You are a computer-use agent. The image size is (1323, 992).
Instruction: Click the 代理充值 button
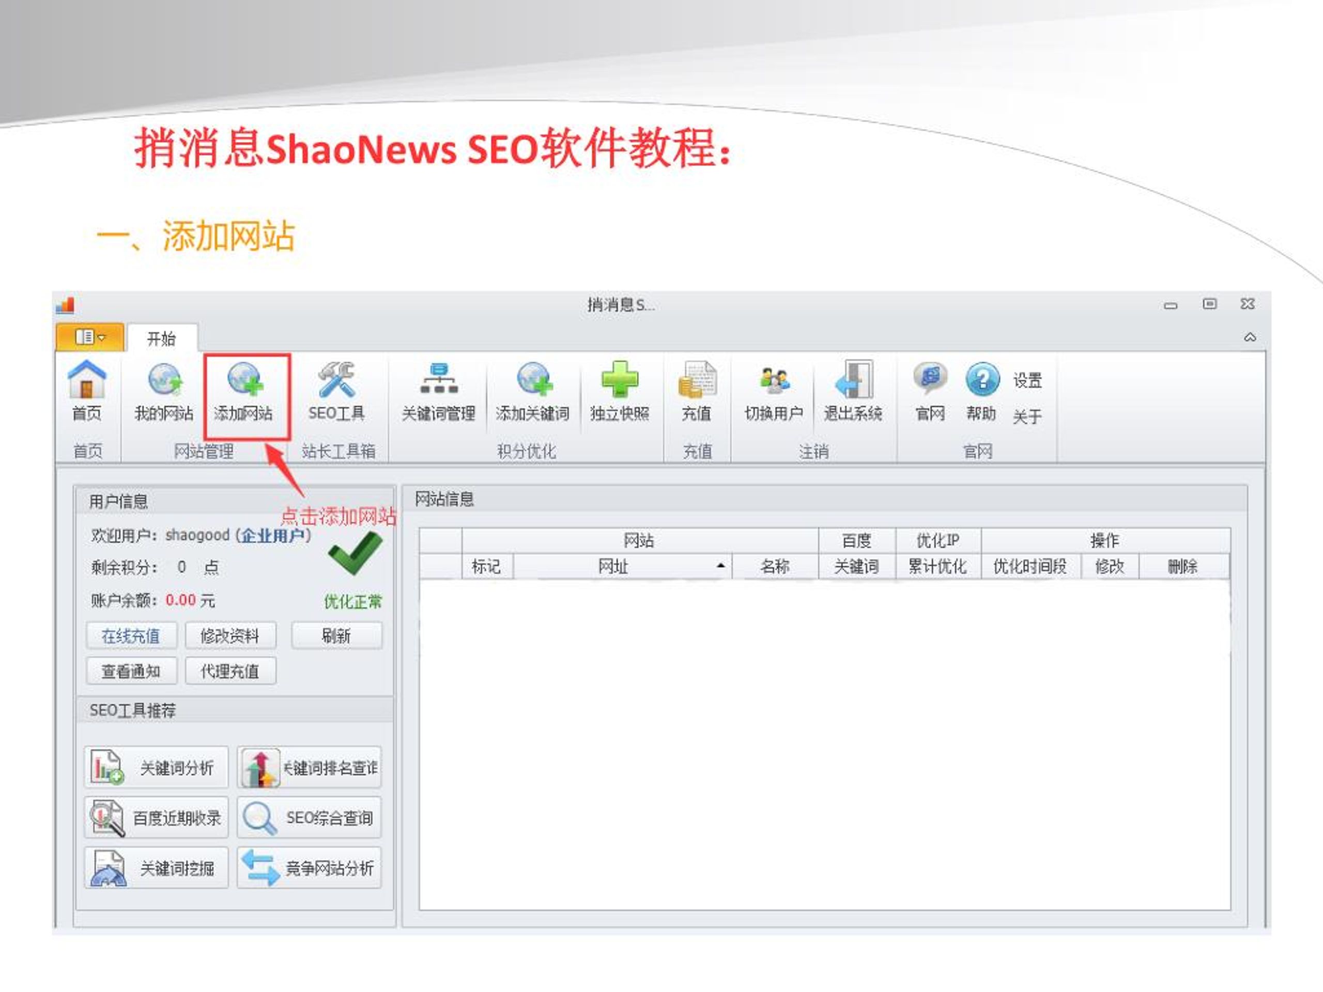[x=230, y=671]
